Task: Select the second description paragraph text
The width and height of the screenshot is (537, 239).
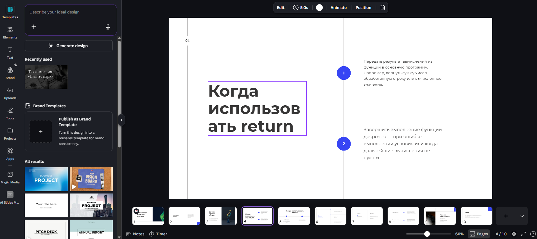Action: [403, 144]
